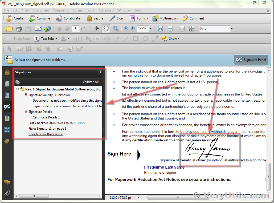274x203 pixels.
Task: Go to previous page arrow
Action: click(59, 28)
